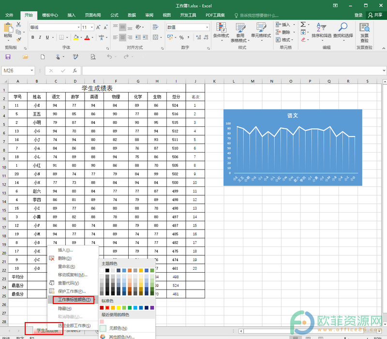
Task: Click the Login (登录) button
Action: (358, 15)
